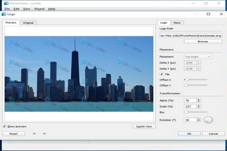Click Delta X spinner up arrow
Viewport: 227px width, 151px height.
point(199,62)
